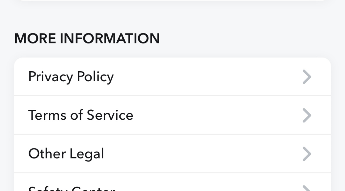345x191 pixels.
Task: Open the Privacy Policy page
Action: tap(172, 77)
